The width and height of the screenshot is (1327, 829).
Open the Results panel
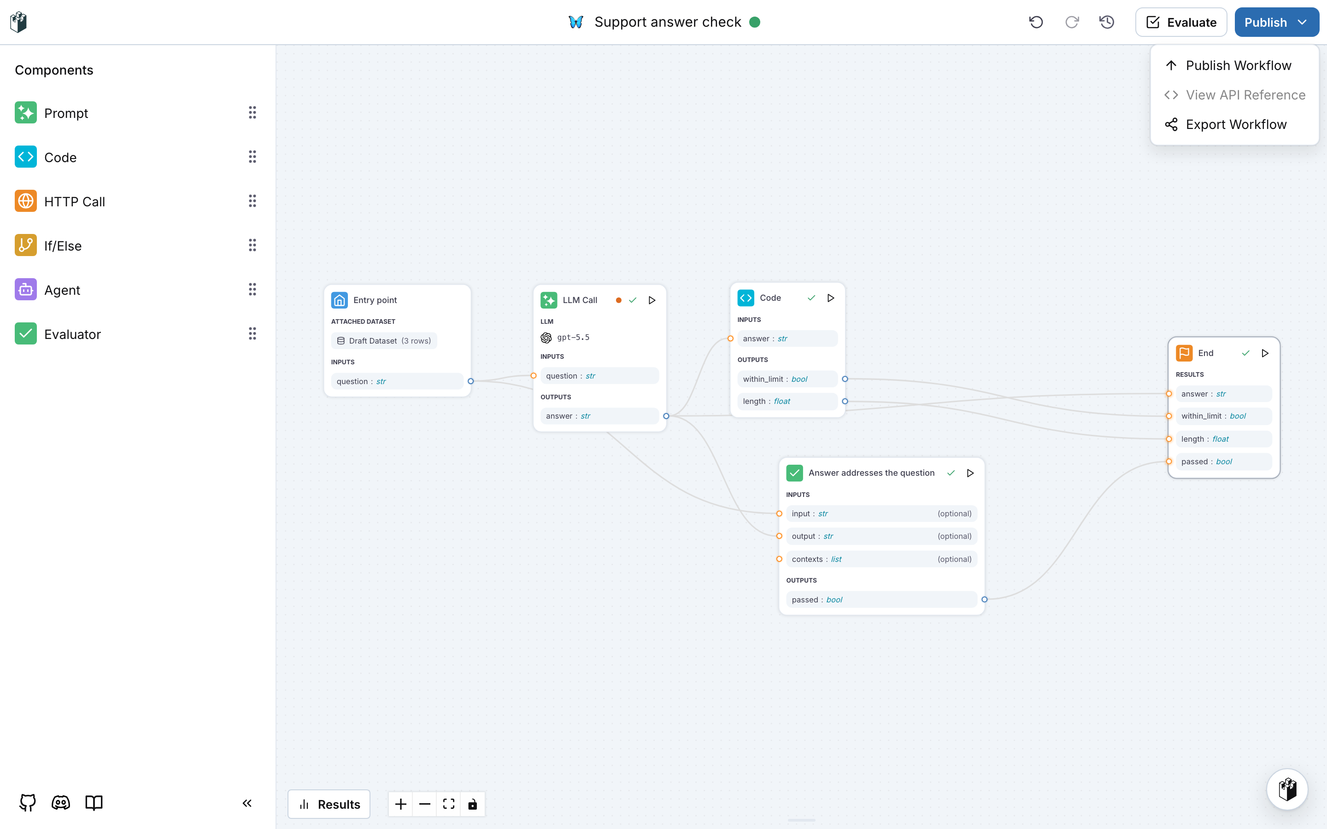(x=329, y=804)
